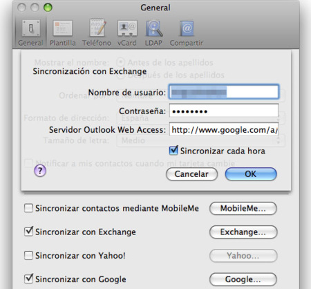Open the Teléfono preferences pane
Viewport: 311px width, 289px height.
click(97, 32)
